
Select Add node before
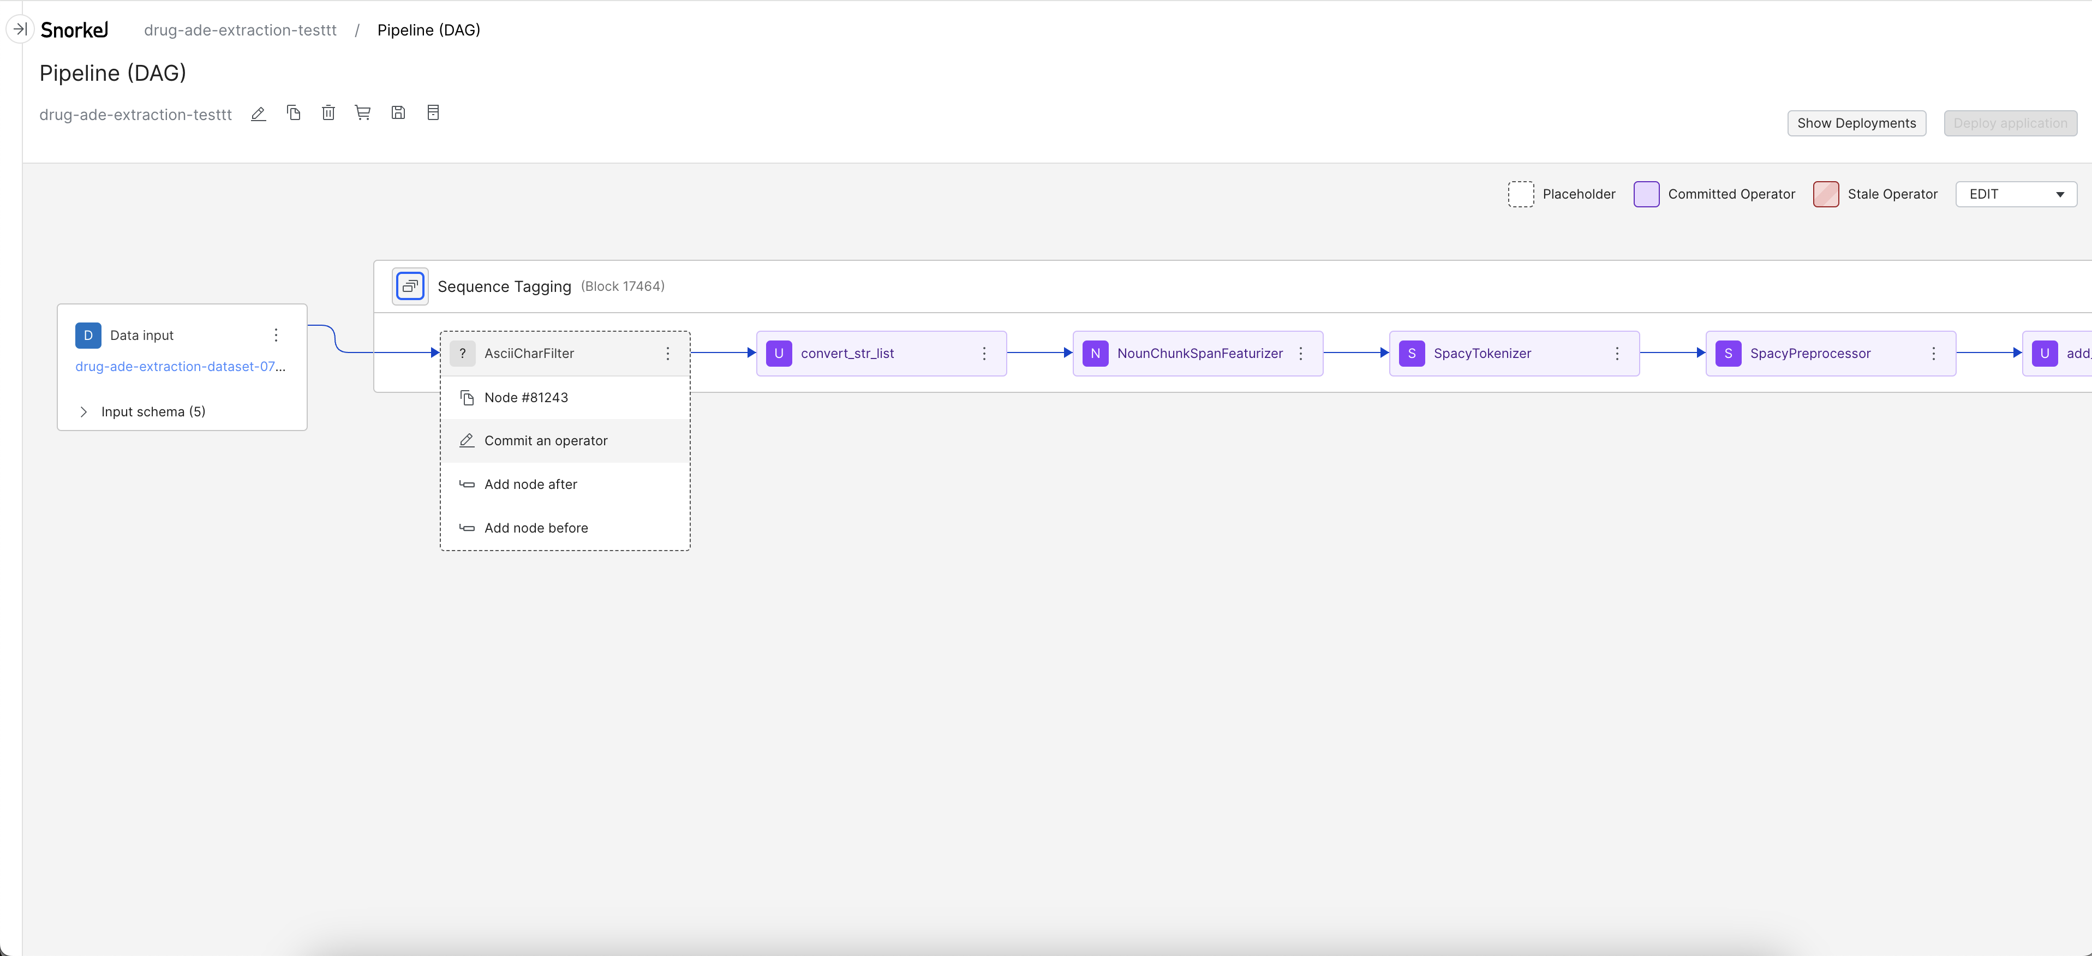click(x=565, y=528)
